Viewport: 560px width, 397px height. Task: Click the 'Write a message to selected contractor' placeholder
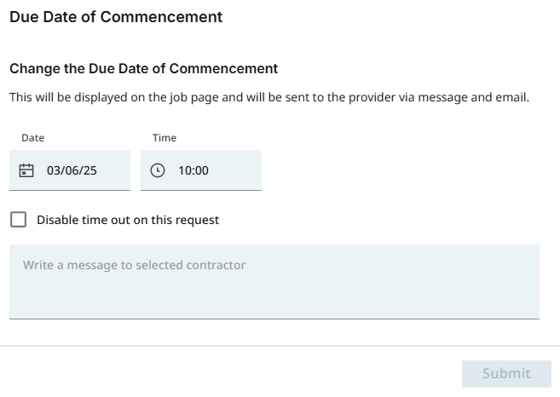[134, 265]
